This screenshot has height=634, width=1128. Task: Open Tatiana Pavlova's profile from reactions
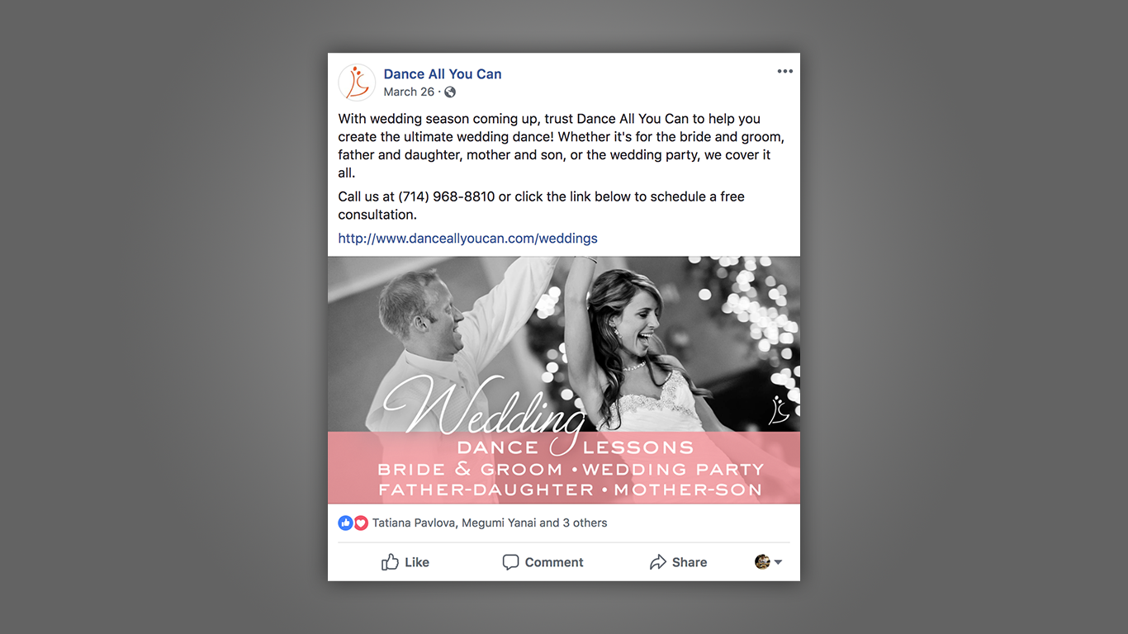click(414, 523)
